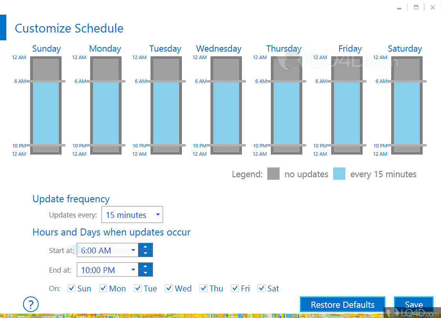Disable updates on Sat checkbox

tap(261, 288)
